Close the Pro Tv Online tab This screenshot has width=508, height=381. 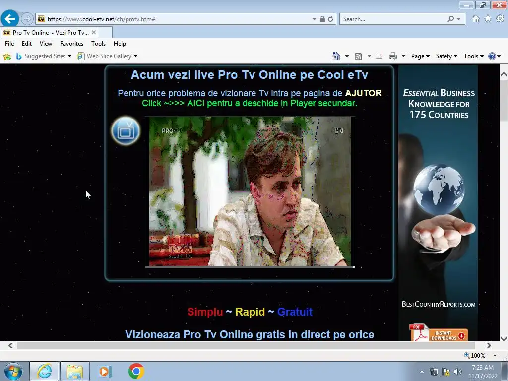[x=94, y=32]
